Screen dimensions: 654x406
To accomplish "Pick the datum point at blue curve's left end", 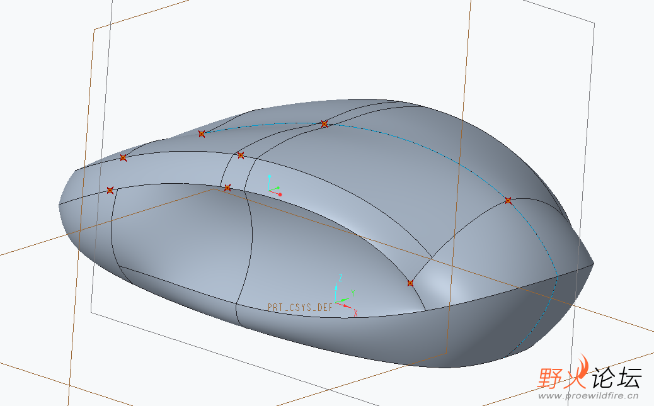I will point(202,134).
